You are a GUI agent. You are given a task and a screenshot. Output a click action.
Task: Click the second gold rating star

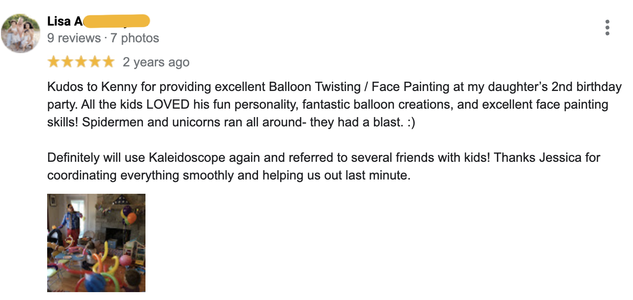67,62
